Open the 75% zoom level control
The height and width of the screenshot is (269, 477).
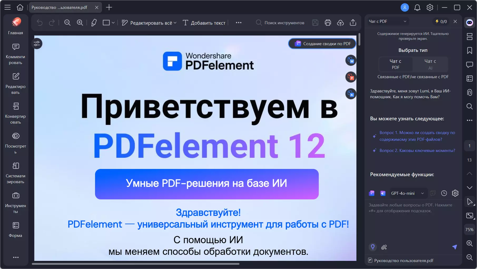pos(469,229)
